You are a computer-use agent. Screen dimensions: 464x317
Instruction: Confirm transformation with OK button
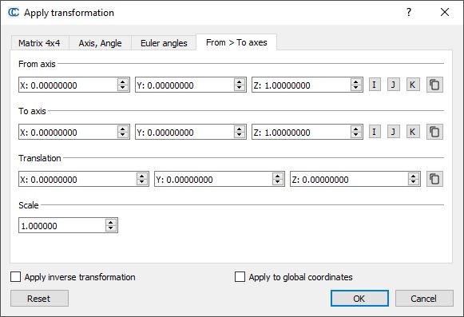click(x=359, y=299)
